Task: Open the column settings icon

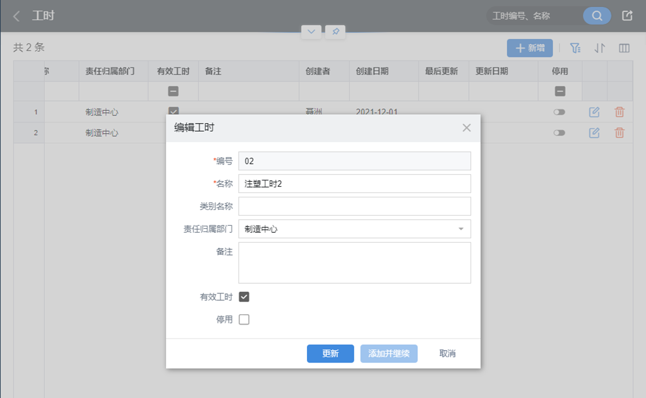Action: pyautogui.click(x=624, y=48)
